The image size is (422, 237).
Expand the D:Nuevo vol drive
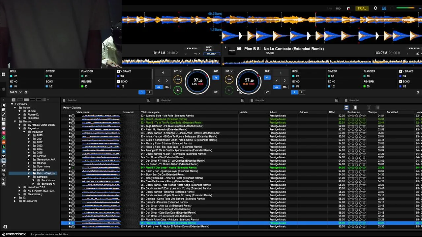(15, 201)
